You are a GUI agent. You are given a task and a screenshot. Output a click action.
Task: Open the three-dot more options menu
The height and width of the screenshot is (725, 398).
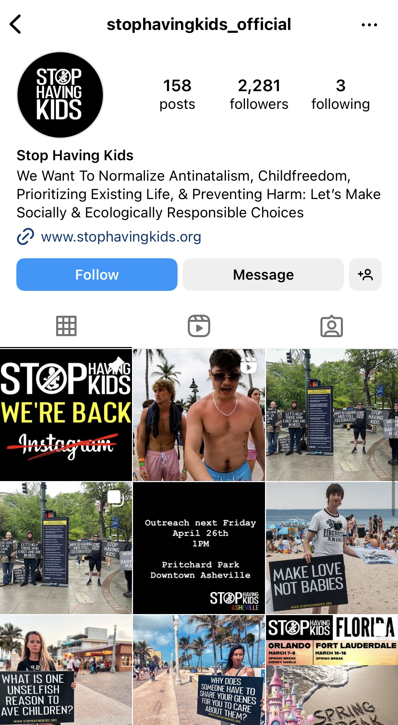(x=369, y=25)
